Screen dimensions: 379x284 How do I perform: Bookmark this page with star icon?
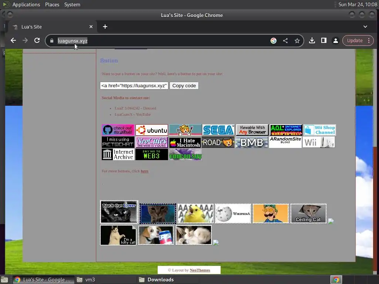(297, 41)
